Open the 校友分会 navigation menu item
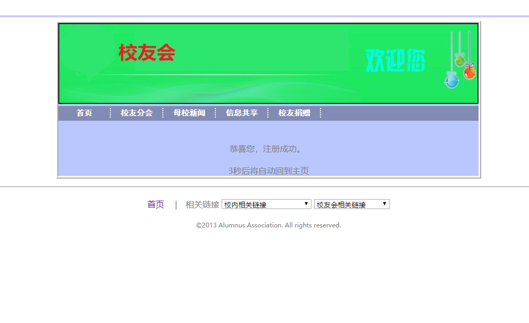This screenshot has width=529, height=323. tap(137, 112)
